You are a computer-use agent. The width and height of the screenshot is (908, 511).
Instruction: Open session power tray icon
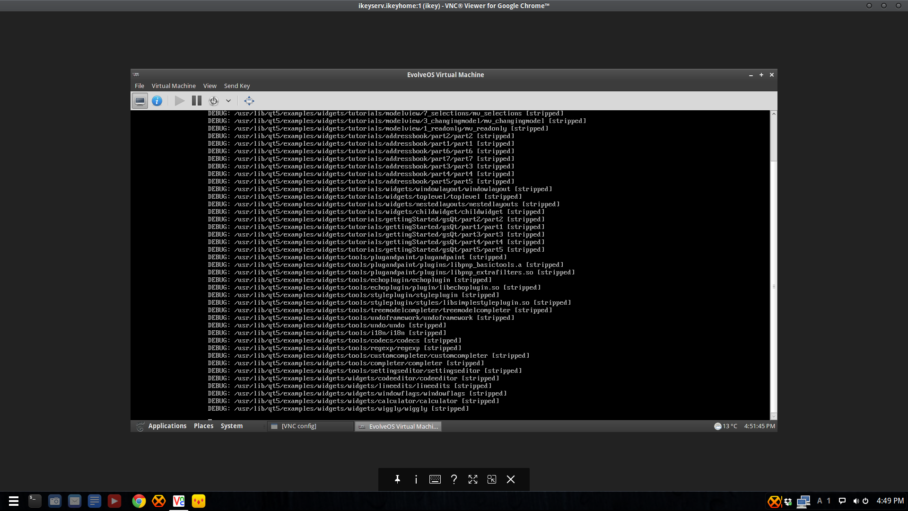click(x=865, y=501)
